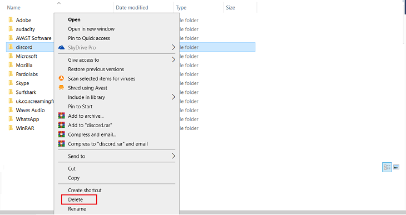Select the audacity folder name

[25, 29]
